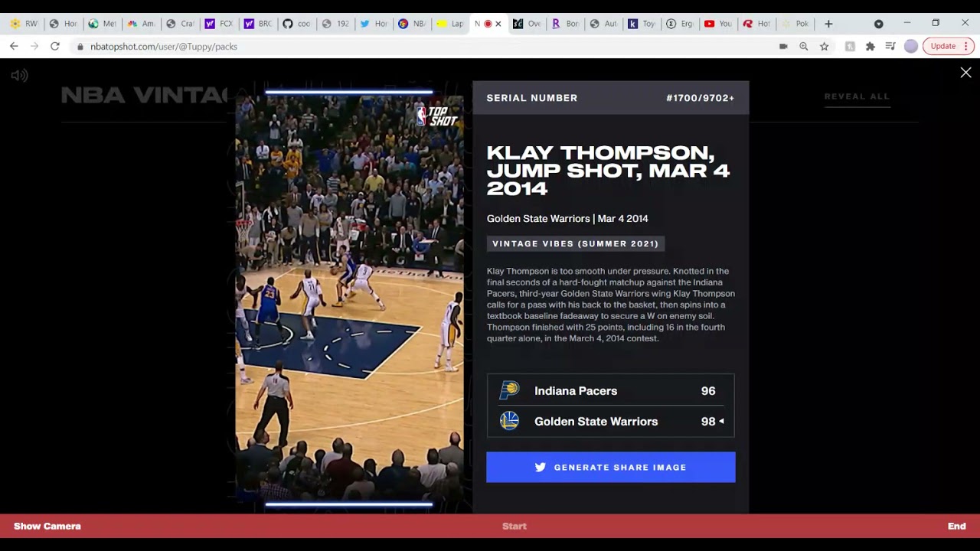The width and height of the screenshot is (980, 551).
Task: Click the grey extension icon beside the puzzle piece
Action: (850, 46)
